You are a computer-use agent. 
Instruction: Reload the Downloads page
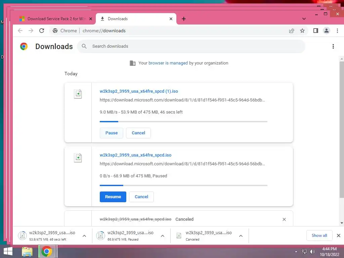click(x=42, y=31)
